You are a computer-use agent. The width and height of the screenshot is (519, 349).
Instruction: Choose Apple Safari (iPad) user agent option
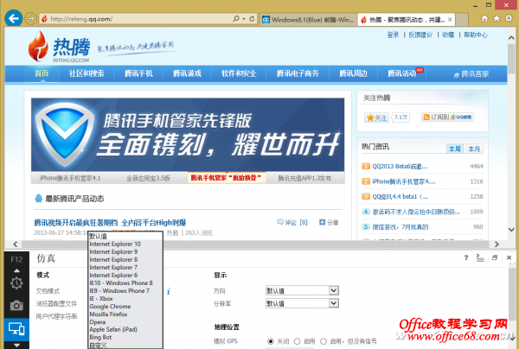(x=113, y=329)
